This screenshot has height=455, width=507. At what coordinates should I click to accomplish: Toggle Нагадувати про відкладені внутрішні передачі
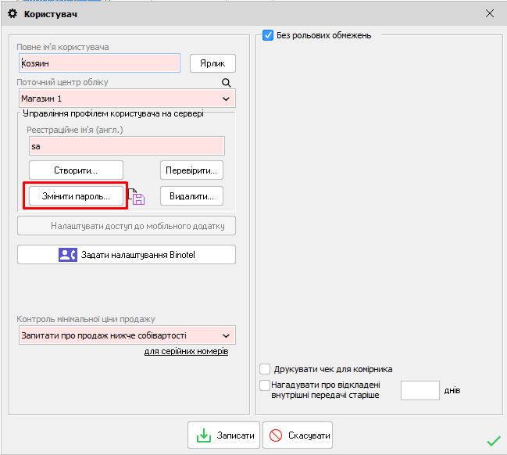click(265, 385)
